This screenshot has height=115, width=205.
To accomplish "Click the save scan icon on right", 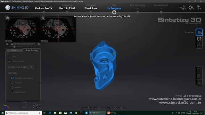I will click(x=199, y=76).
